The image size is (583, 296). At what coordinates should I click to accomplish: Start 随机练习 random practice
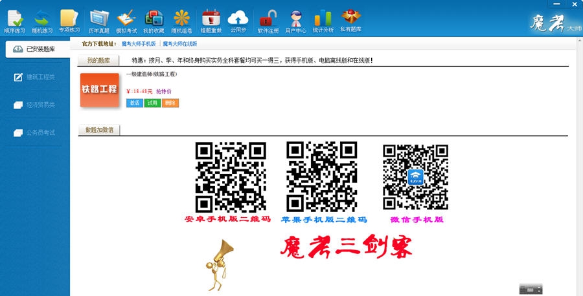click(x=42, y=21)
